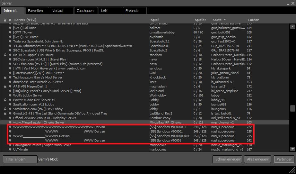296x174 pixels.
Task: Click the shield icon beside [GMT] PvP Battle
Action: (10, 37)
